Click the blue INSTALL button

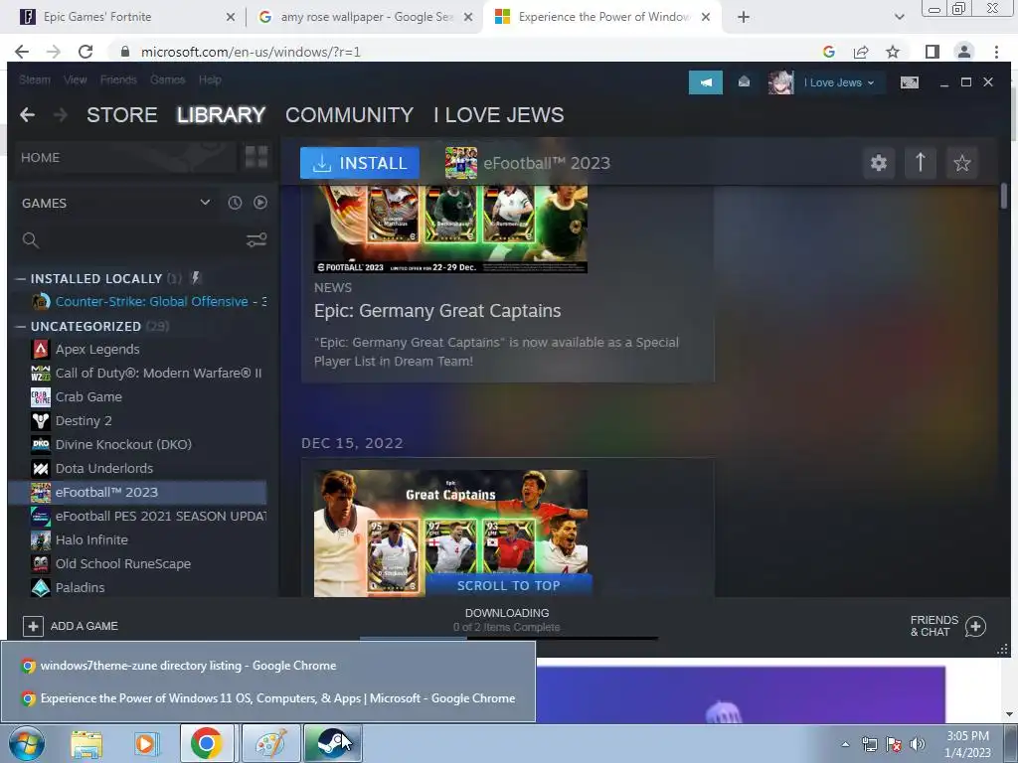(360, 163)
